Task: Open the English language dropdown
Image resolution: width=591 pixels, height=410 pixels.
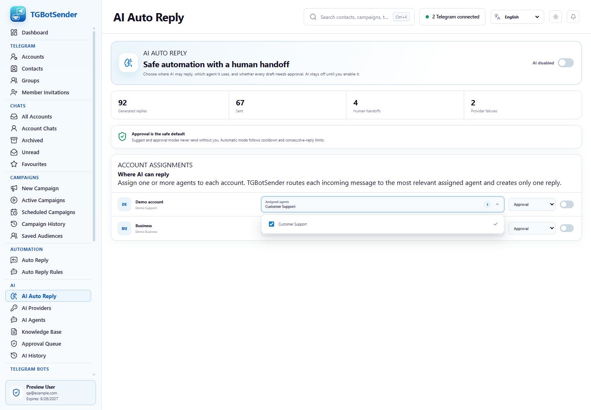Action: 517,17
